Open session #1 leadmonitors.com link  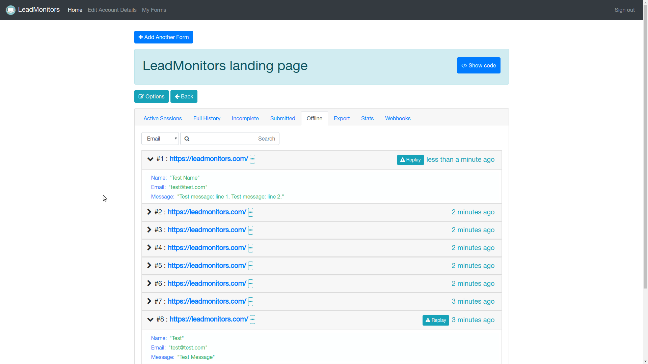tap(209, 159)
